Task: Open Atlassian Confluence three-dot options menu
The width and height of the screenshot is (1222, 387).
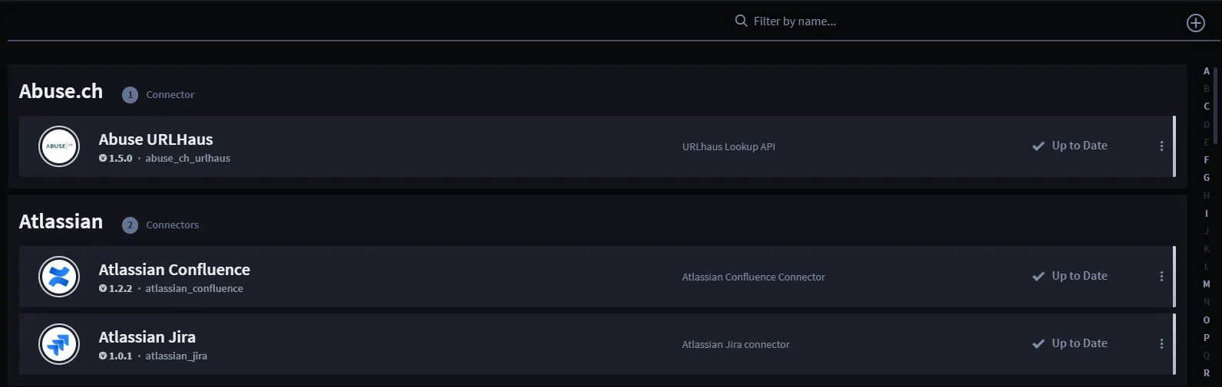Action: coord(1161,276)
